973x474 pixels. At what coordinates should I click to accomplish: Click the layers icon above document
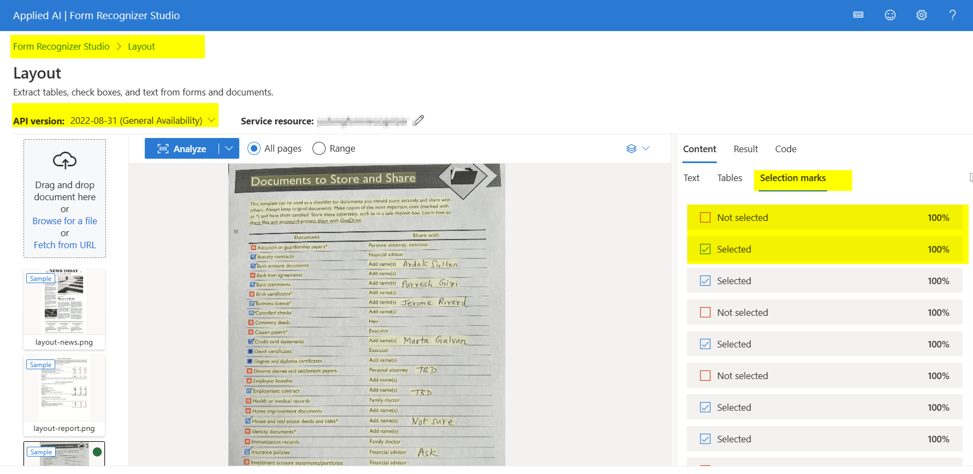tap(632, 148)
